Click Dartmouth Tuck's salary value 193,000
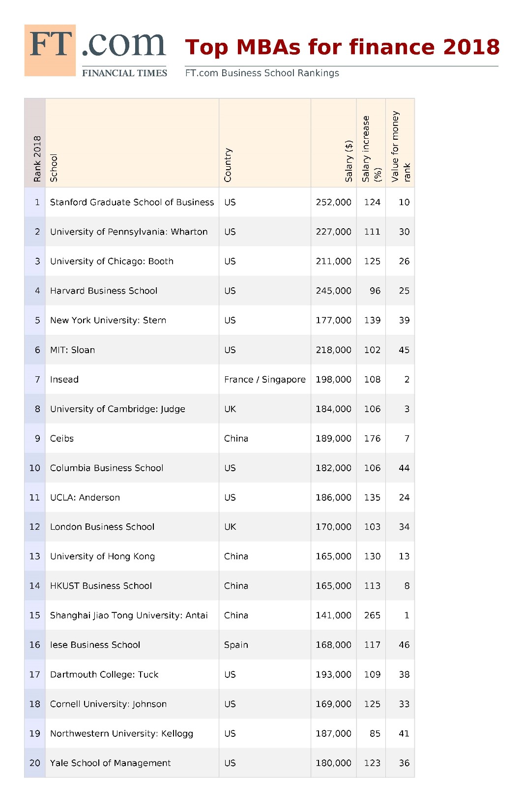This screenshot has width=522, height=787. [x=334, y=674]
